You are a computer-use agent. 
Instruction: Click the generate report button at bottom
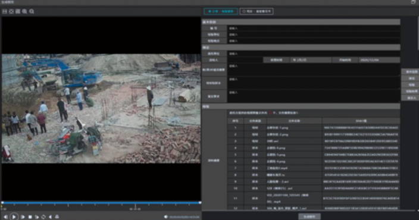[x=309, y=216]
